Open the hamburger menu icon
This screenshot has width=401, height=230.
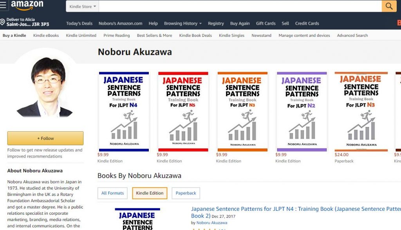[x=4, y=5]
